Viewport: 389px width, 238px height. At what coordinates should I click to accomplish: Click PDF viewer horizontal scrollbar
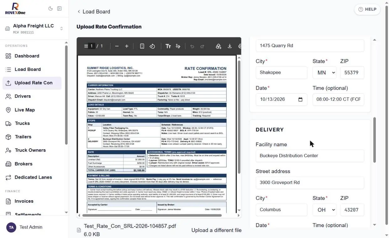point(152,215)
